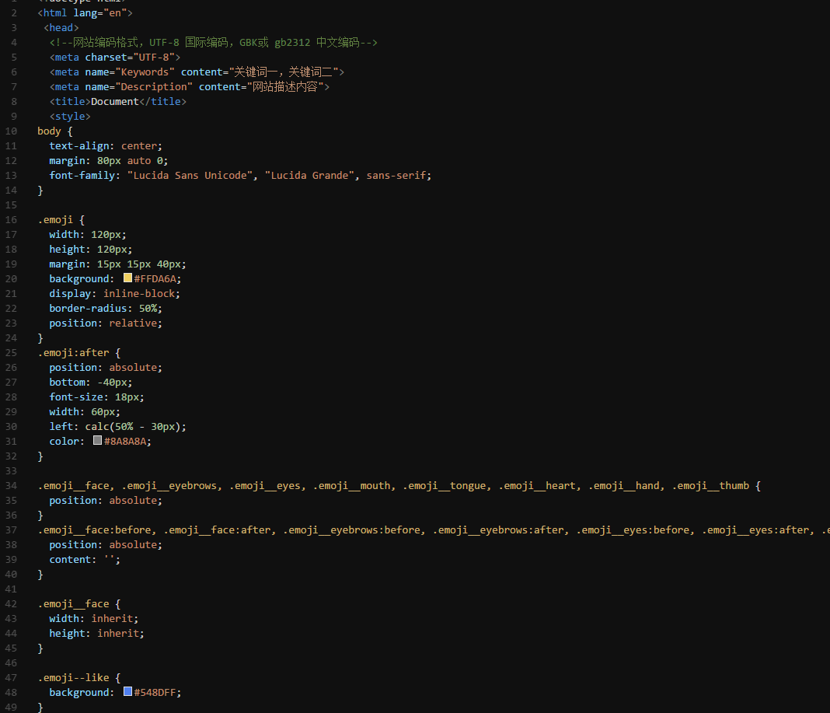Click the #8A8A8A gray color swatch
Viewport: 830px width, 713px height.
pyautogui.click(x=97, y=441)
